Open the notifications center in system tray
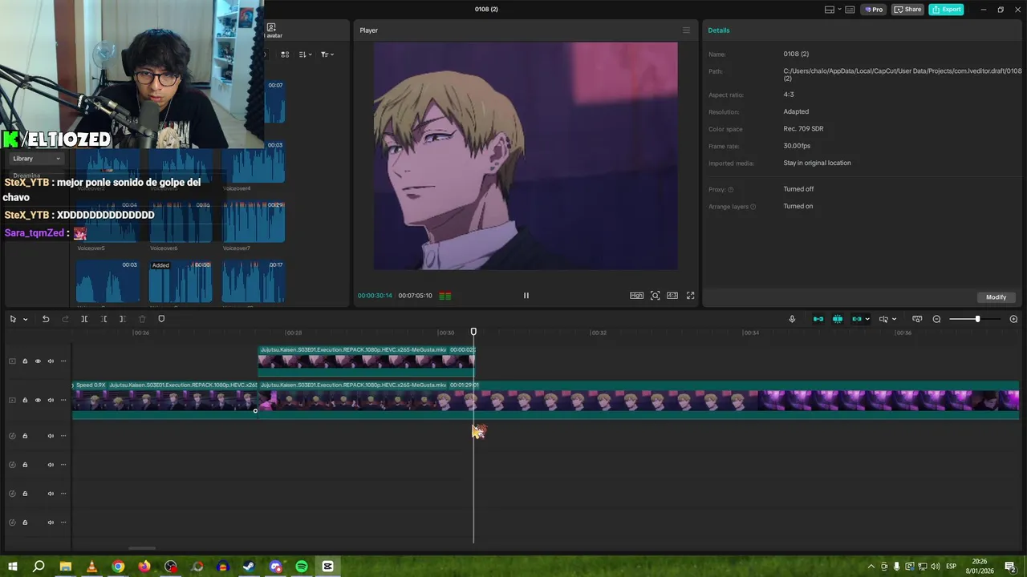 tap(1010, 567)
